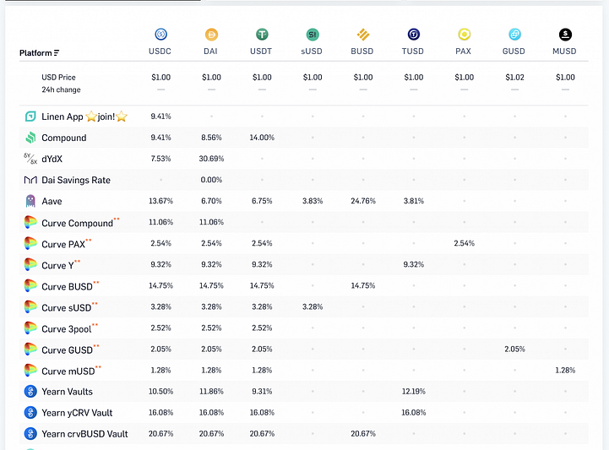Open the Linen App platform name
Viewport: 609px width, 450px height.
pos(84,117)
